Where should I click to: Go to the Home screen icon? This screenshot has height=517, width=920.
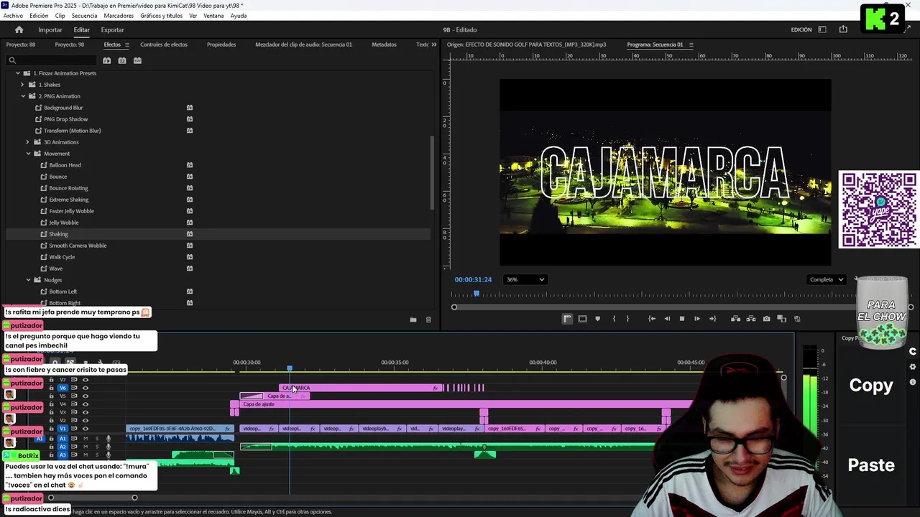point(19,29)
